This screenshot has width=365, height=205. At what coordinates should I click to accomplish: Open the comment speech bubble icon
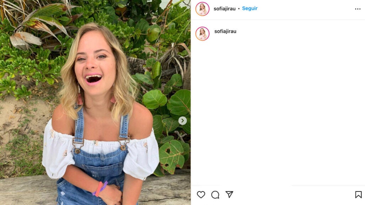point(215,194)
